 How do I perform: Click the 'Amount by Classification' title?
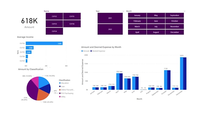pyautogui.click(x=31, y=69)
